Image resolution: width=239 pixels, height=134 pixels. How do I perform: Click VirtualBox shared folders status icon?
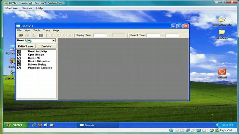point(199,130)
